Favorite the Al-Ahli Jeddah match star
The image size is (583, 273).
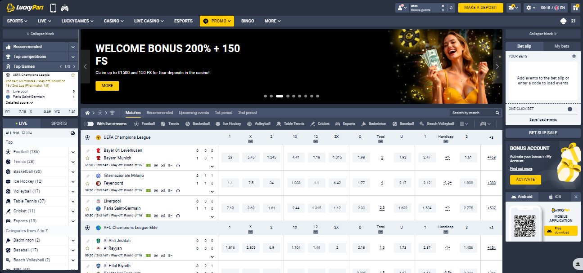click(x=87, y=248)
